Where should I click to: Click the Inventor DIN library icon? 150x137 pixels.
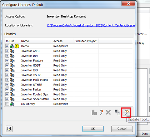point(12,56)
